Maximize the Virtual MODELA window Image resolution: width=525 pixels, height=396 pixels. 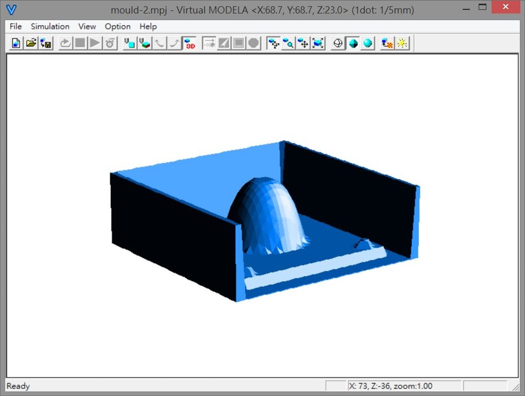coord(483,7)
